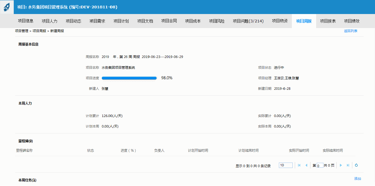
Task: Open the 项目绩效 tab
Action: tap(352, 21)
